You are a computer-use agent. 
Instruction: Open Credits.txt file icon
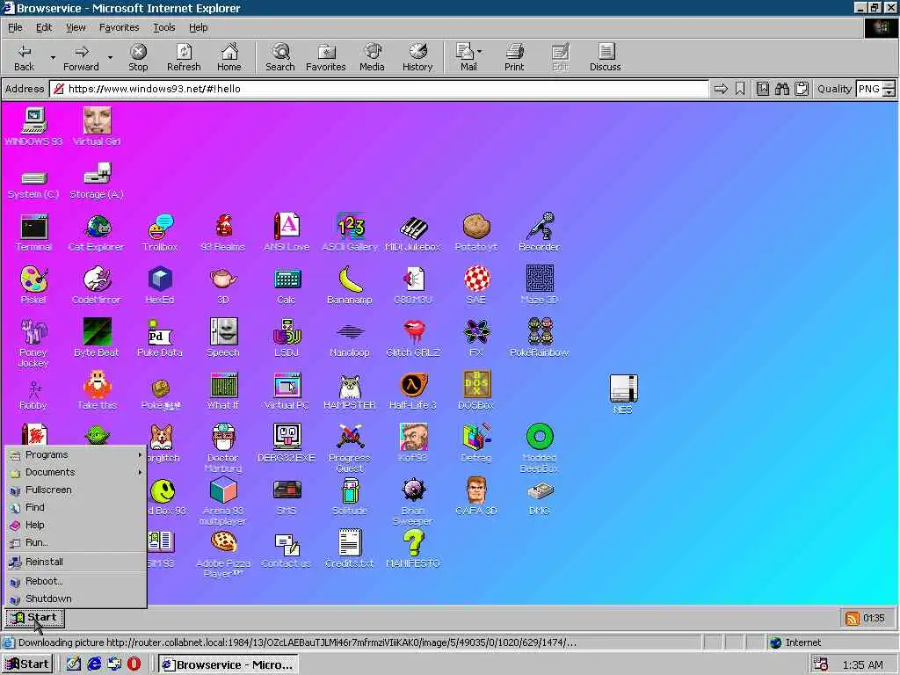[350, 549]
